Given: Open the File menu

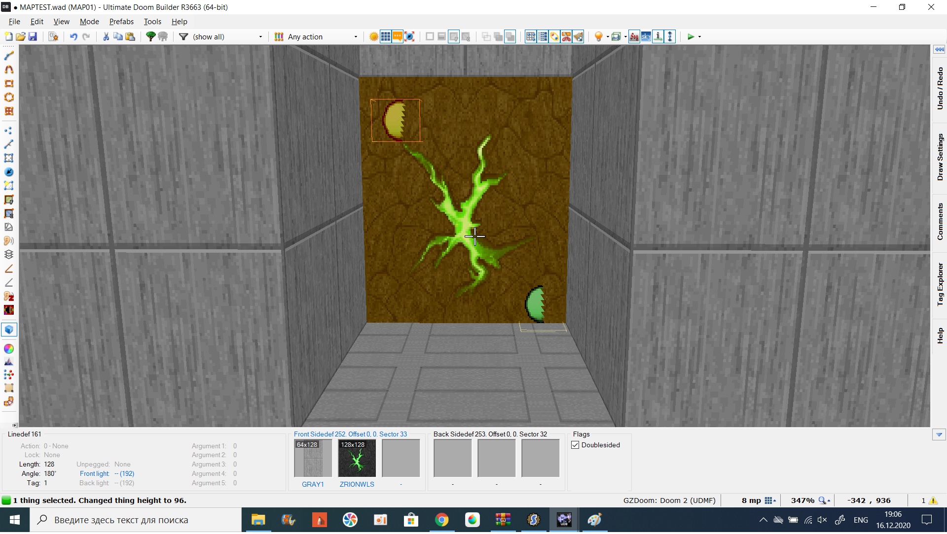Looking at the screenshot, I should pyautogui.click(x=14, y=22).
